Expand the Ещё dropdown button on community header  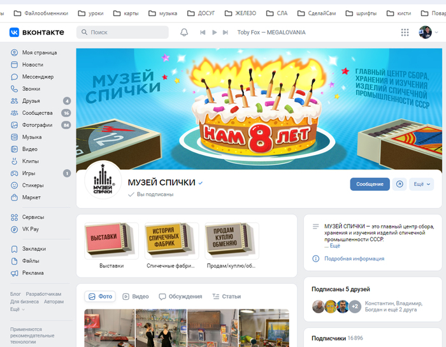[422, 184]
